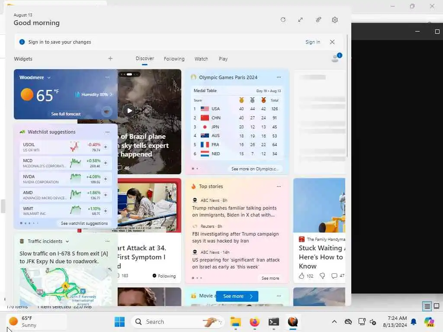This screenshot has height=332, width=443.
Task: Open Top stories more options
Action: click(x=279, y=186)
